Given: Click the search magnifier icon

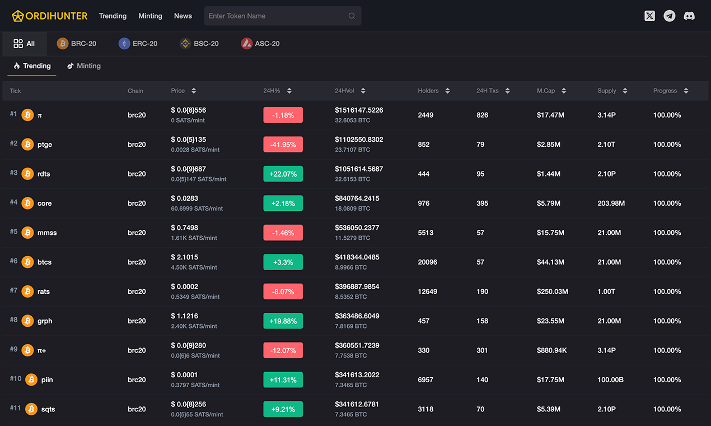Looking at the screenshot, I should (x=352, y=16).
